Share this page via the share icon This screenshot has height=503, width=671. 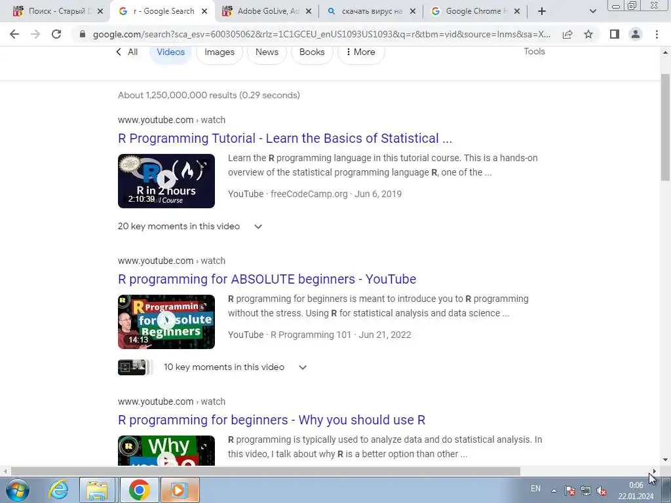(567, 34)
